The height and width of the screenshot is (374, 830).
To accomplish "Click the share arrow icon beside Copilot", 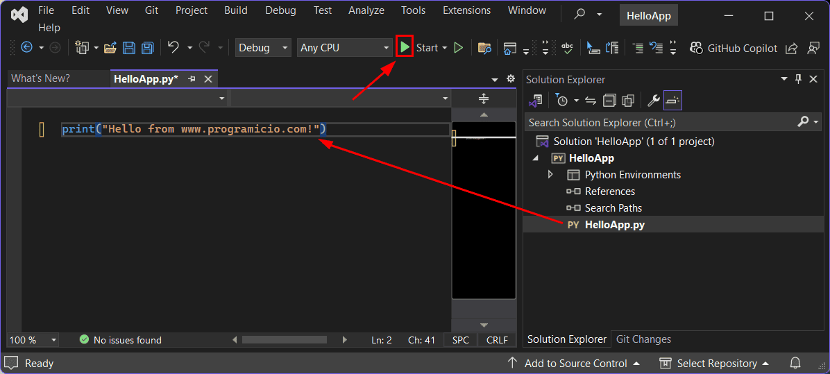I will (x=791, y=48).
